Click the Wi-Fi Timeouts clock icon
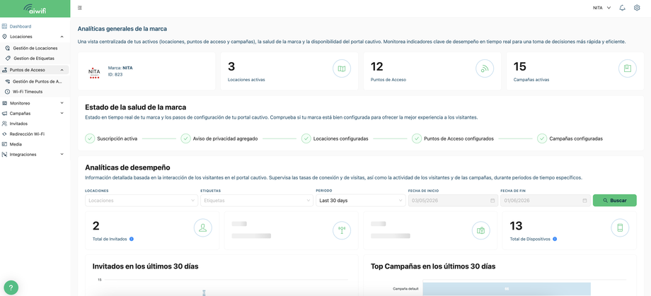The width and height of the screenshot is (651, 296). pyautogui.click(x=8, y=92)
